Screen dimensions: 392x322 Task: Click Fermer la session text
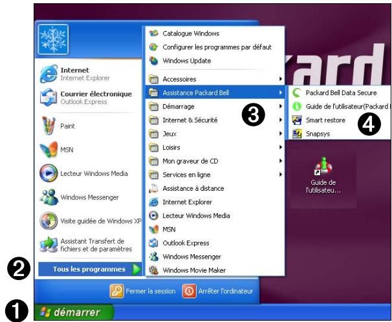pyautogui.click(x=151, y=291)
